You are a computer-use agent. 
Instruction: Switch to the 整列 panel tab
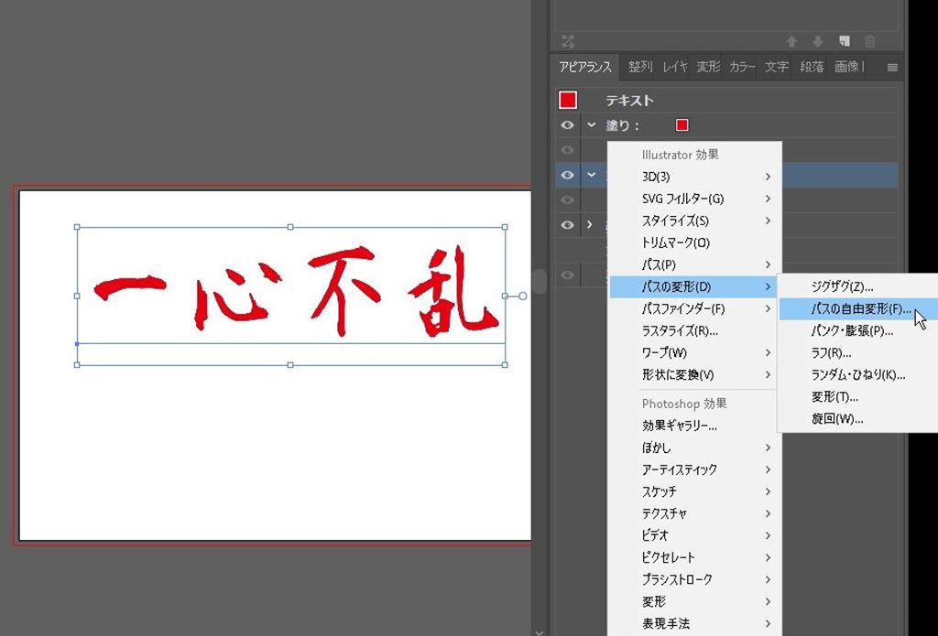640,68
